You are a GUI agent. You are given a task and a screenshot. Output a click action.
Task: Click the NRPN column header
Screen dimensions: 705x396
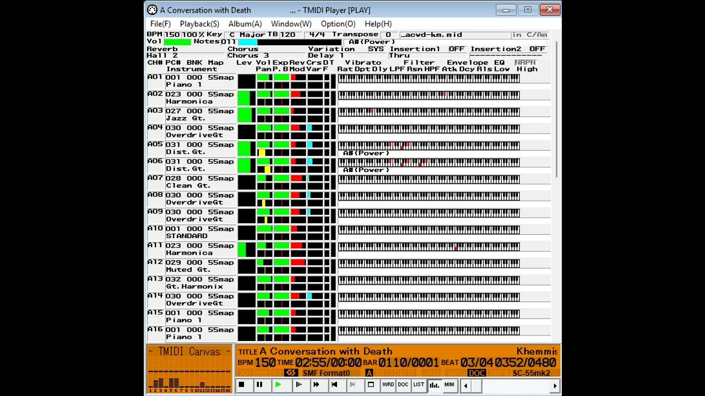pyautogui.click(x=524, y=62)
